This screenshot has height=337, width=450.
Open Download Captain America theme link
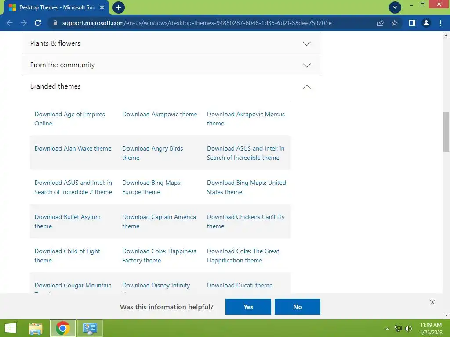click(159, 222)
